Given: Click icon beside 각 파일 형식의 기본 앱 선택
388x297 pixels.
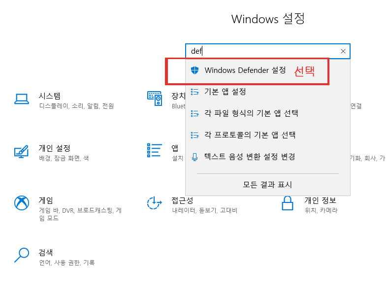Looking at the screenshot, I should tap(195, 114).
